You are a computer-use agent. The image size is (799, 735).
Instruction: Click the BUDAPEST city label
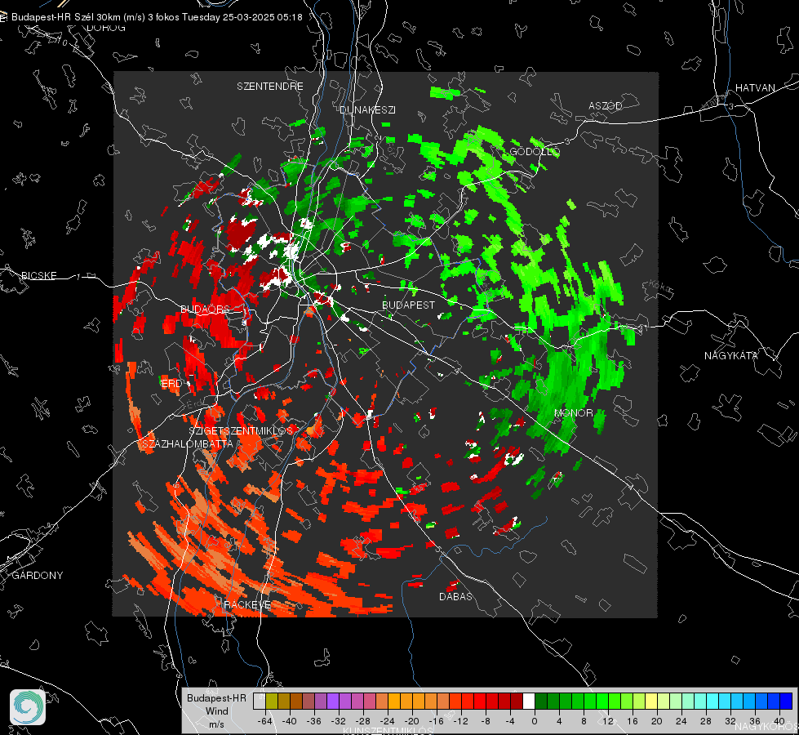click(409, 305)
